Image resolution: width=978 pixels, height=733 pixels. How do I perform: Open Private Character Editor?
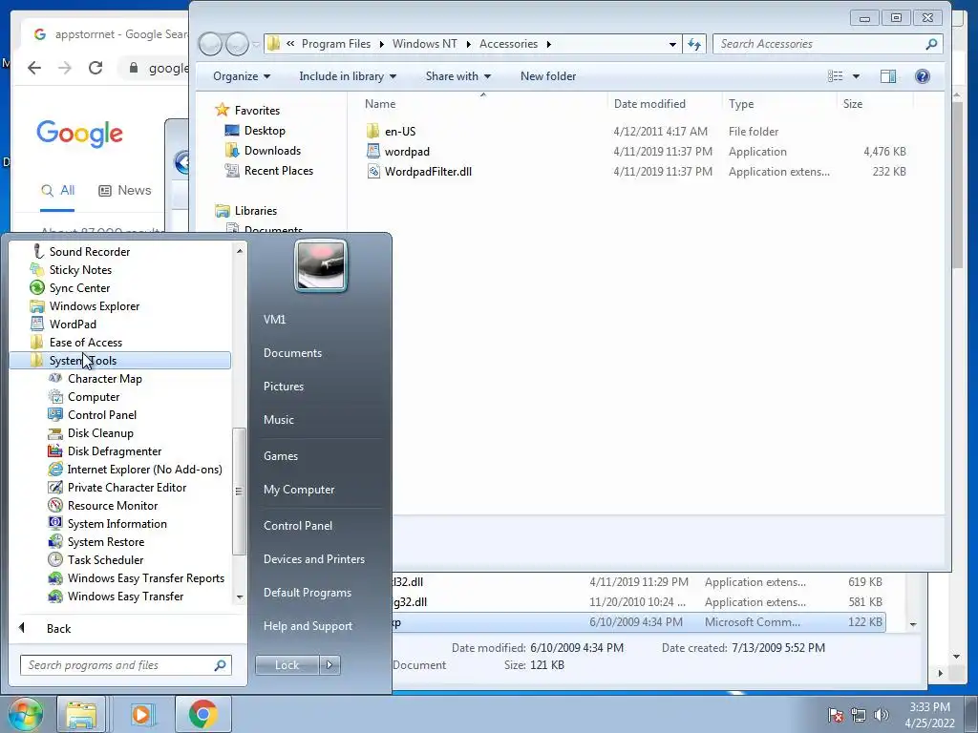(x=127, y=487)
